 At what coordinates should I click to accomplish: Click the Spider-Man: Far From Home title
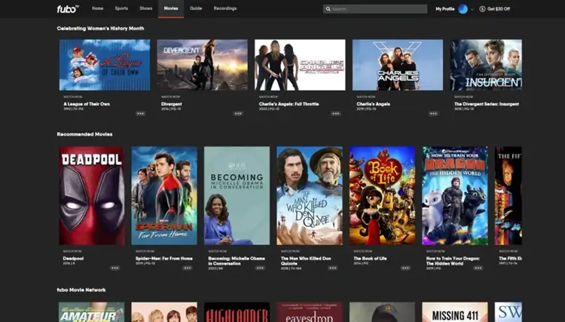[x=164, y=258]
